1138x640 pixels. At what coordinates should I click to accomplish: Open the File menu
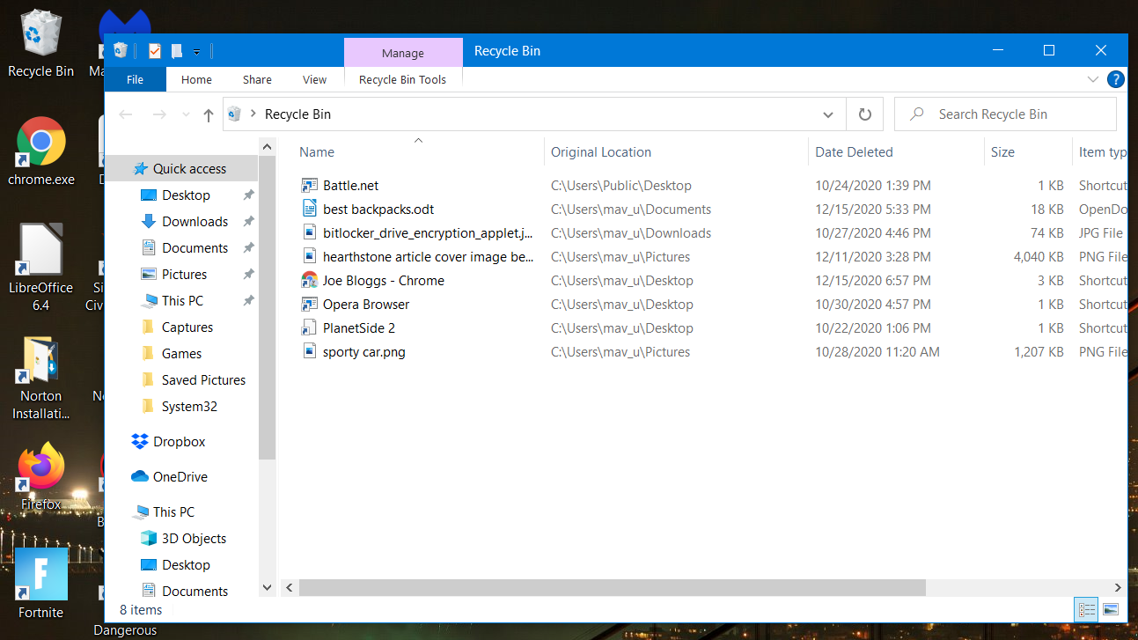click(135, 79)
